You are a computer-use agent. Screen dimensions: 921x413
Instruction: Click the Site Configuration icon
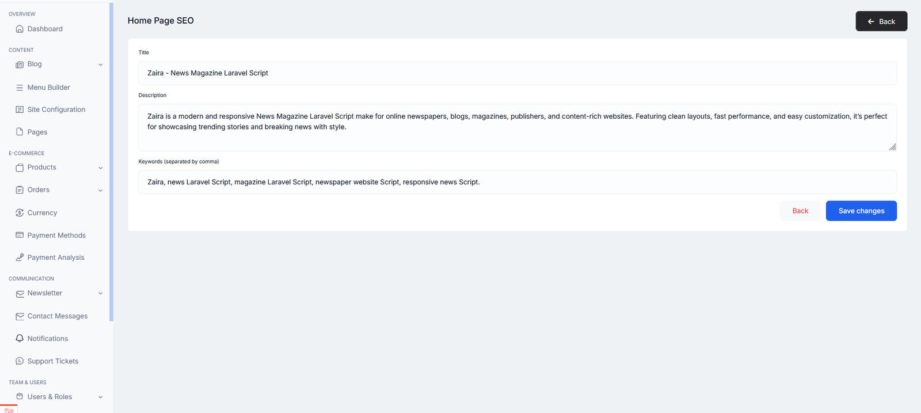point(20,109)
